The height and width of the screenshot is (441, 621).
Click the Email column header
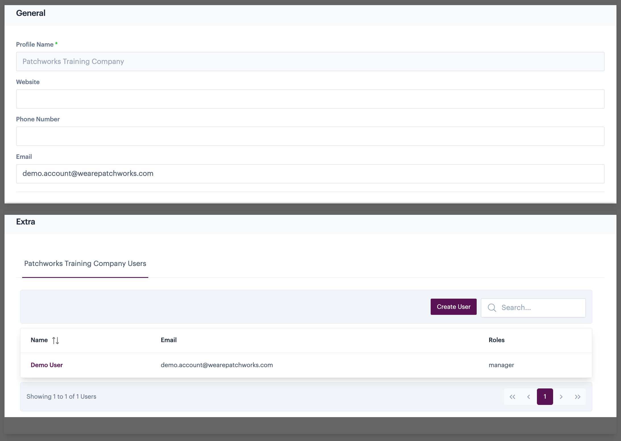[168, 340]
